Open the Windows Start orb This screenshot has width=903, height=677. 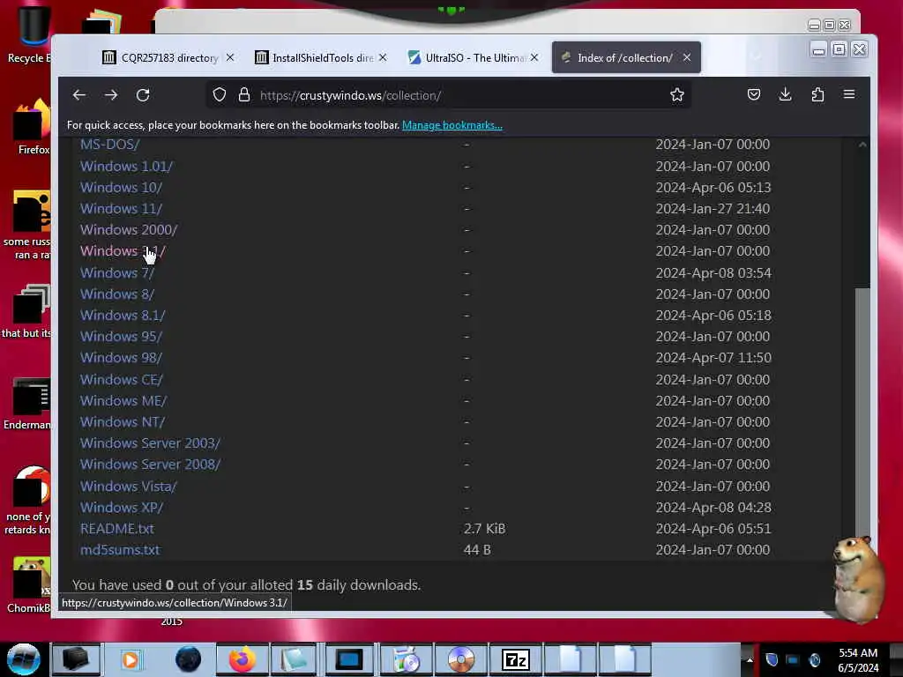[24, 659]
